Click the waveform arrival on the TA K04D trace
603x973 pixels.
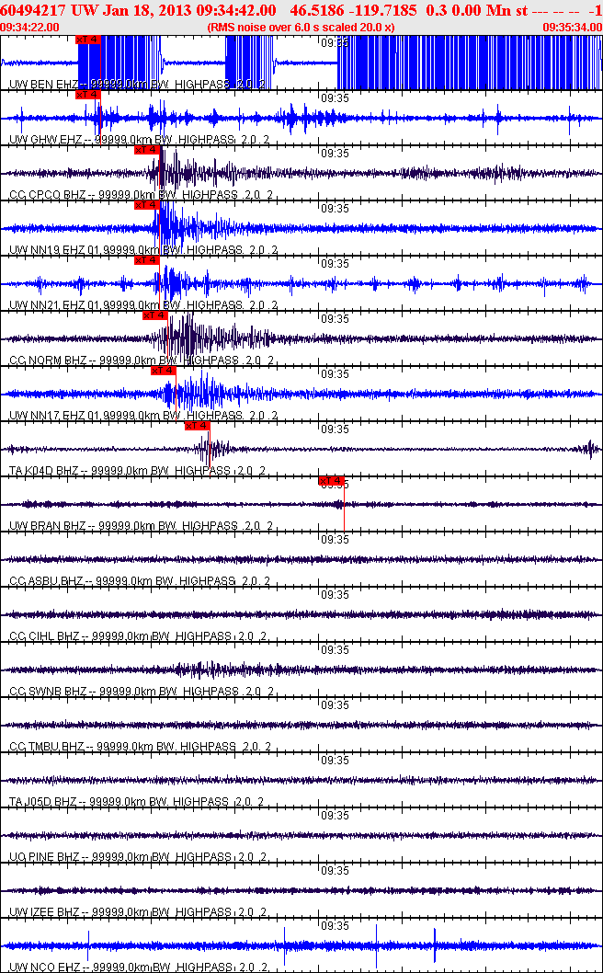pos(210,448)
